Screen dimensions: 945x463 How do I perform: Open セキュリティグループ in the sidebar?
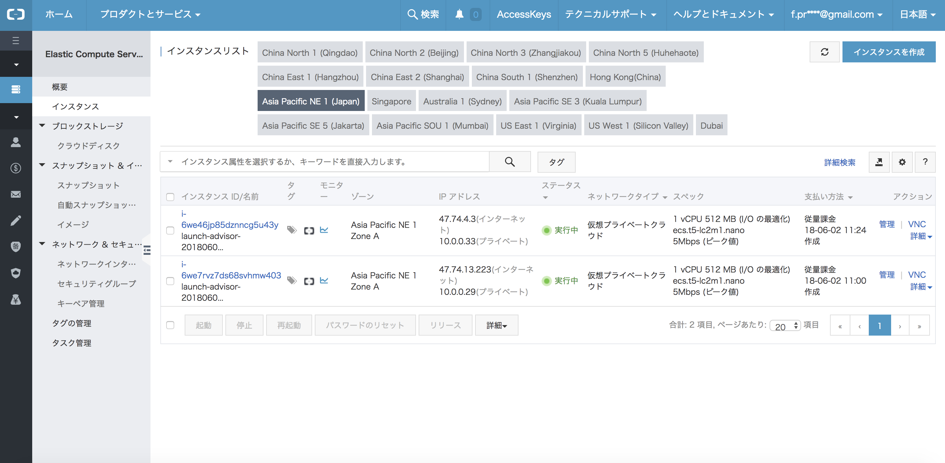97,283
